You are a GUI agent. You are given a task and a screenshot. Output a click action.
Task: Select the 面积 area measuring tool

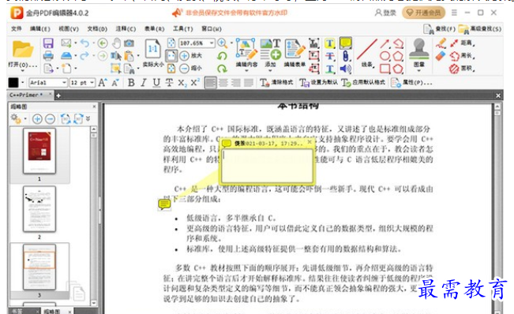tap(462, 69)
